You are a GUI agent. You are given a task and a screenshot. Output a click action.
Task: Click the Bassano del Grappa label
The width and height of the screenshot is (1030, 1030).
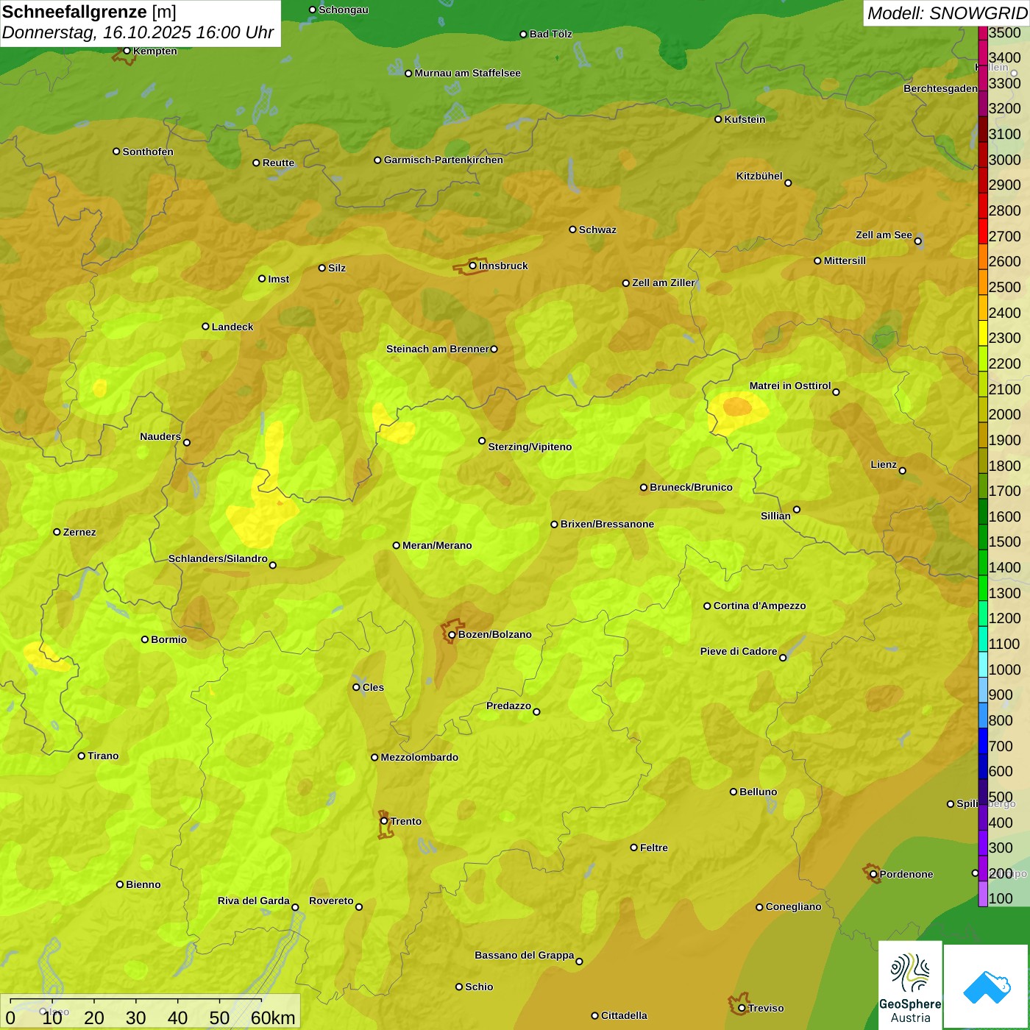525,955
